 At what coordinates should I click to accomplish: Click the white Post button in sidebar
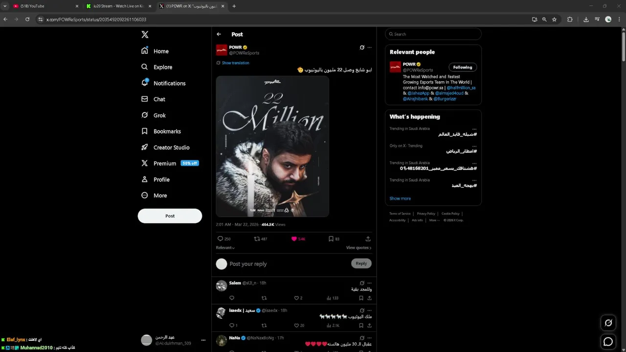point(170,216)
